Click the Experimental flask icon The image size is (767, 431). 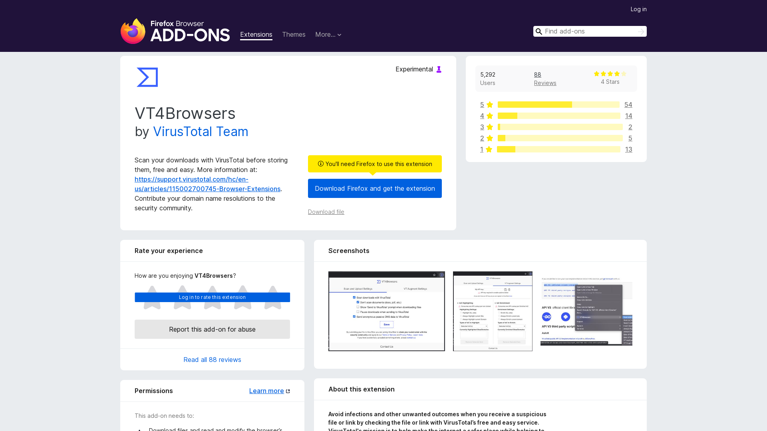(439, 69)
